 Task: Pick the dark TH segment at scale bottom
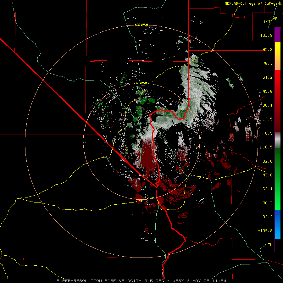(x=278, y=245)
